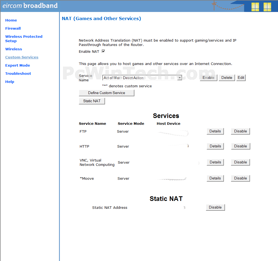Open the Home page link
278x261 pixels.
[x=11, y=20]
